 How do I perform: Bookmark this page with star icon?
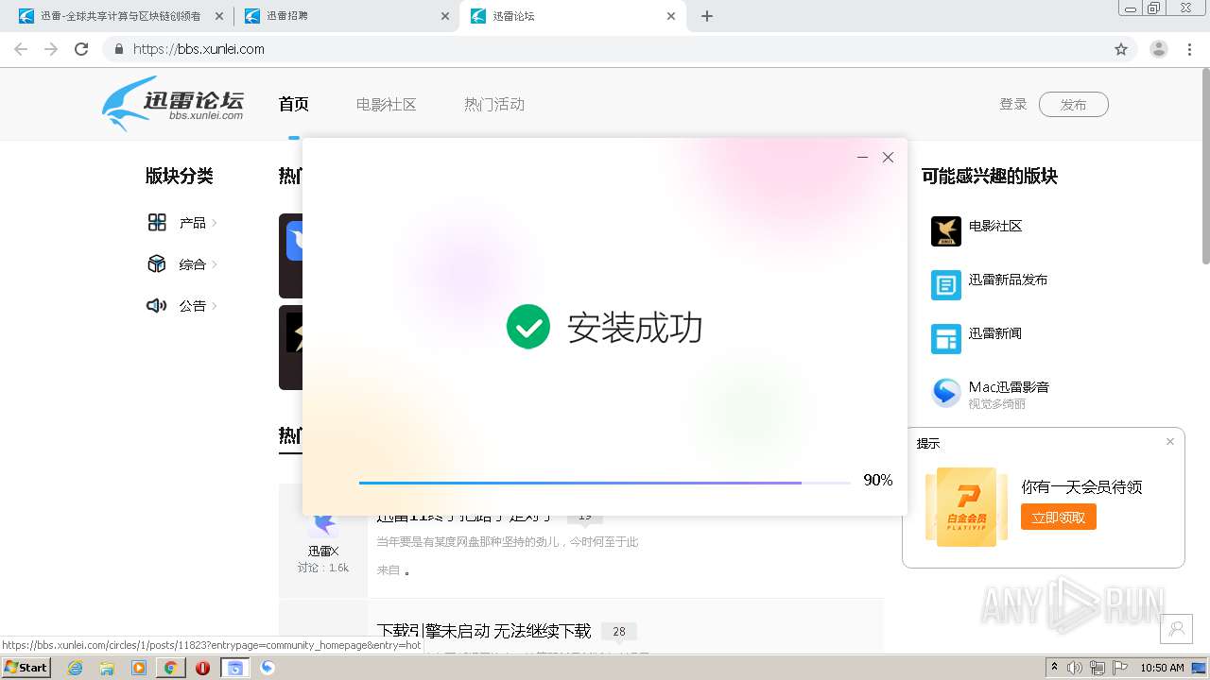pyautogui.click(x=1121, y=49)
